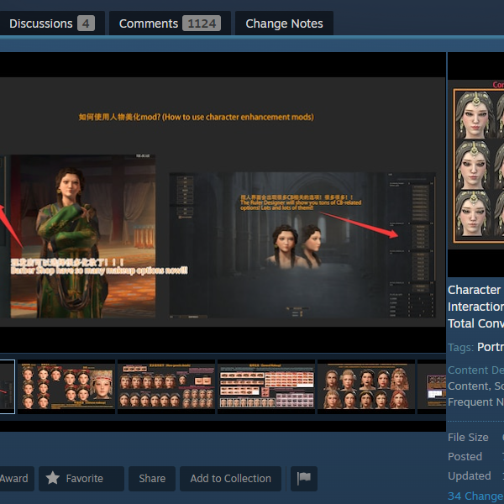
Task: Open the Chinese makeup faces thumbnail
Action: point(66,386)
